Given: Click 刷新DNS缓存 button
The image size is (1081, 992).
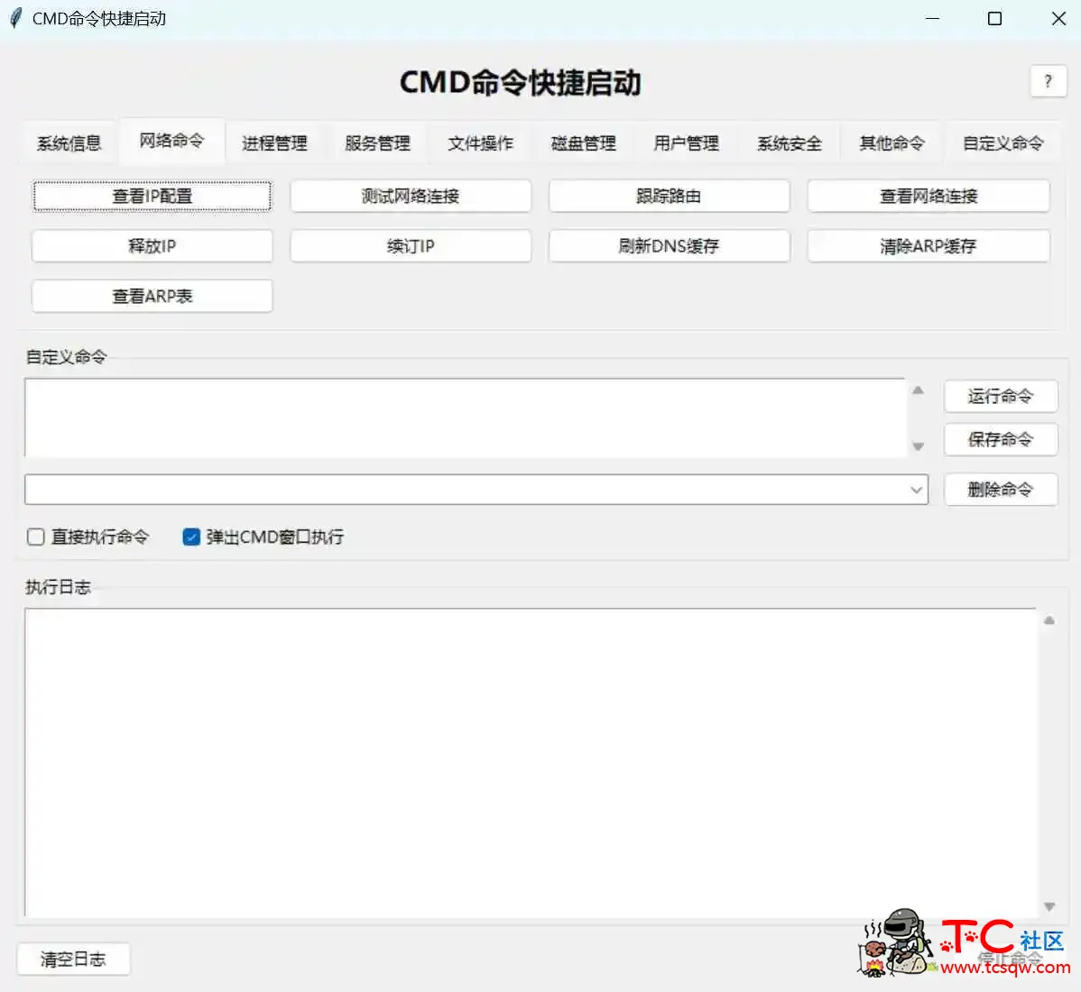Looking at the screenshot, I should click(669, 245).
